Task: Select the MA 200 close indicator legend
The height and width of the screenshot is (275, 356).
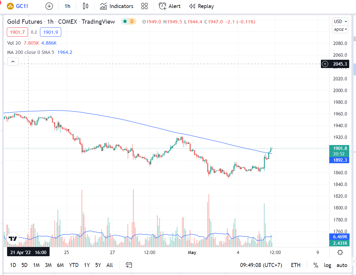Action: (x=31, y=52)
